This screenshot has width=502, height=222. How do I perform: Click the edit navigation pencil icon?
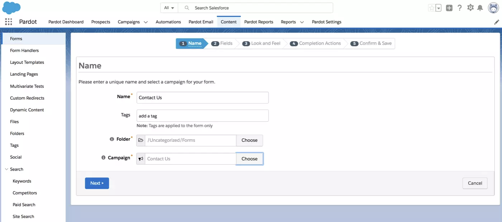pos(497,22)
